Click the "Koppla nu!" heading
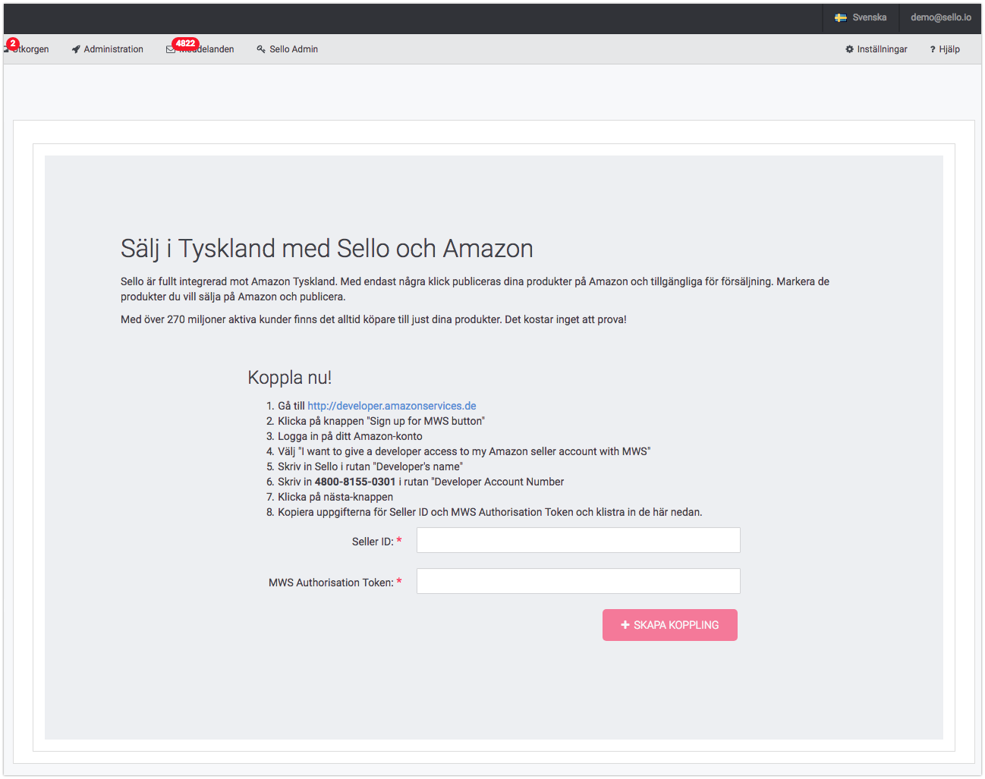The height and width of the screenshot is (779, 985). tap(290, 377)
